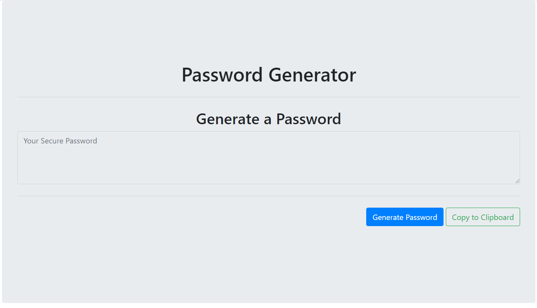Click the textarea resize grip handle

click(x=517, y=181)
